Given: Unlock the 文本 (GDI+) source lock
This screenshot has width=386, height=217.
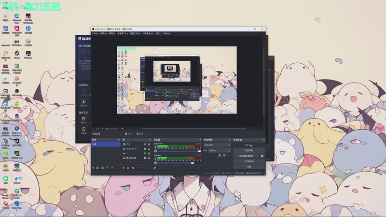Looking at the screenshot, I should coord(149,149).
